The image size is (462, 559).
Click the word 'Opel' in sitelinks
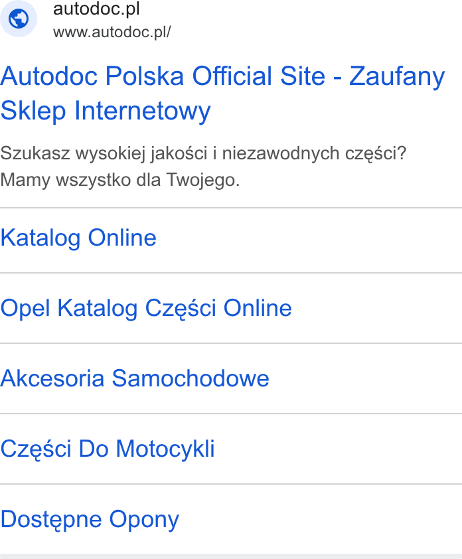click(25, 308)
